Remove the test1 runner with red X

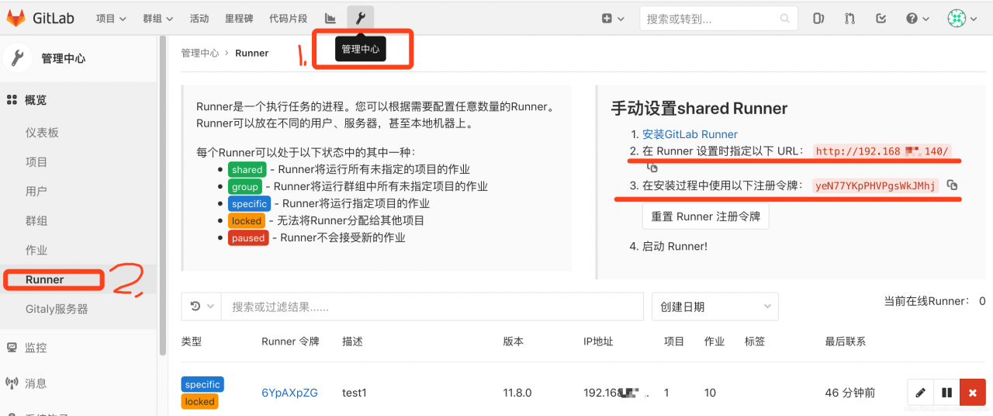[x=972, y=393]
